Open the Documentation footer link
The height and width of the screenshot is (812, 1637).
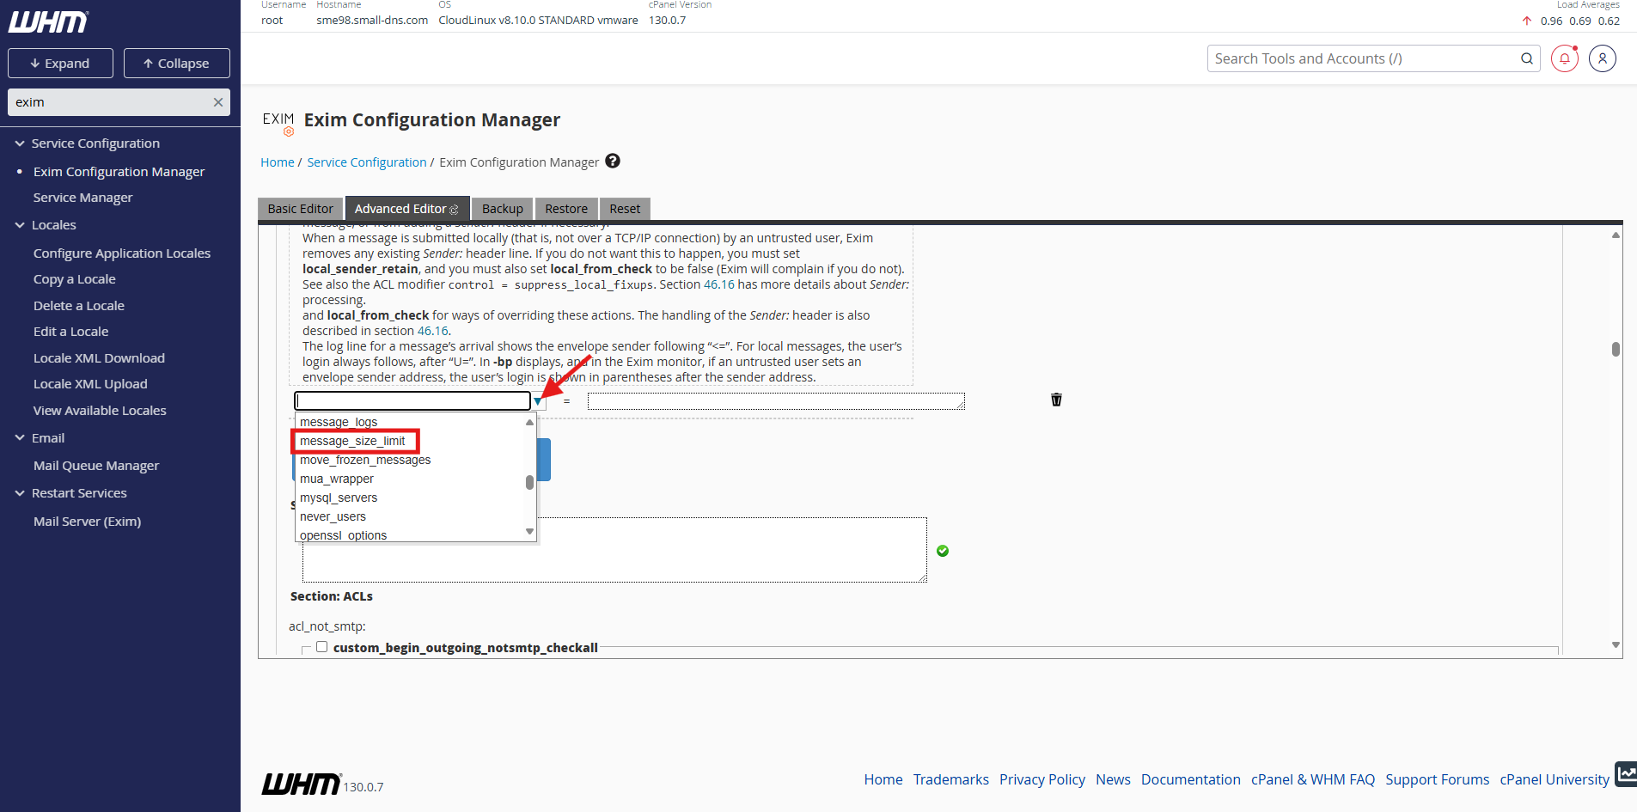pyautogui.click(x=1191, y=779)
